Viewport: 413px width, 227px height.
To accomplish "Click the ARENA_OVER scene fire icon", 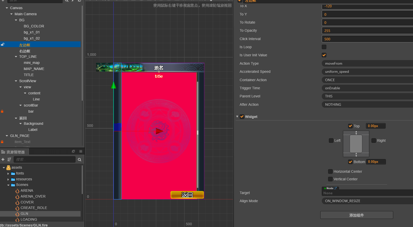I will click(x=17, y=197).
